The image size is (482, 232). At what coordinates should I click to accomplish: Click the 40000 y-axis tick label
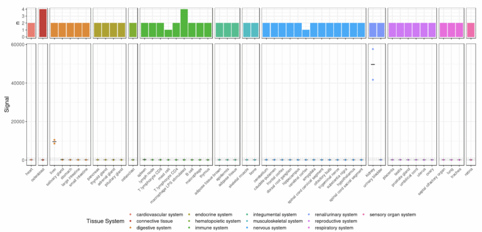coord(18,83)
